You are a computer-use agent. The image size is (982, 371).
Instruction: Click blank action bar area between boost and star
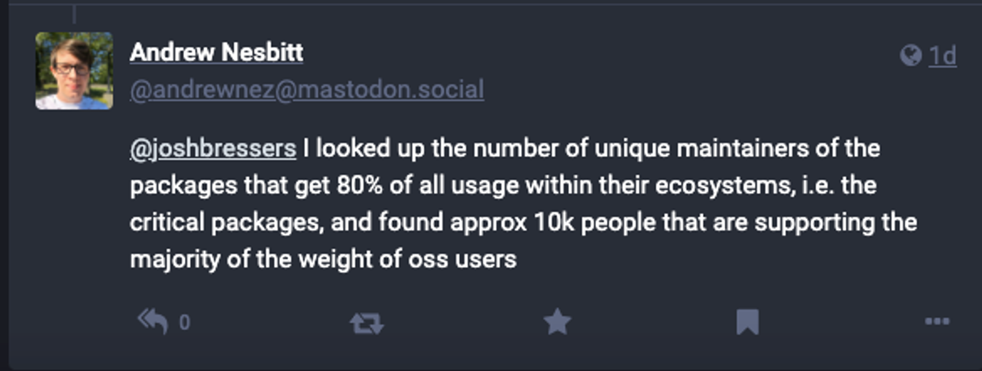pyautogui.click(x=463, y=322)
